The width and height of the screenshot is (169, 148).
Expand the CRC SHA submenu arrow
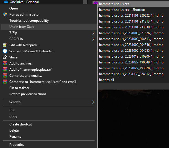[93, 39]
